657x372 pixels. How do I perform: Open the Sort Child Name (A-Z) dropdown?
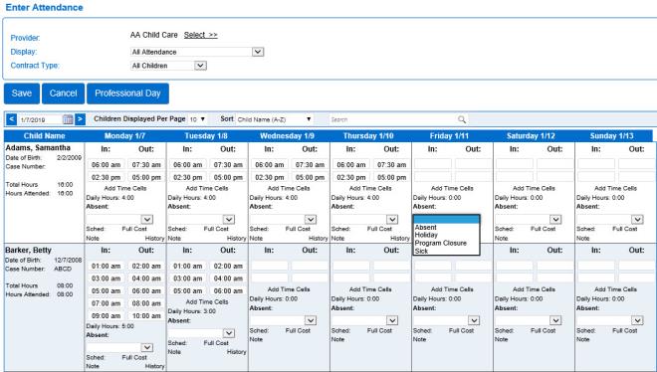click(x=275, y=119)
